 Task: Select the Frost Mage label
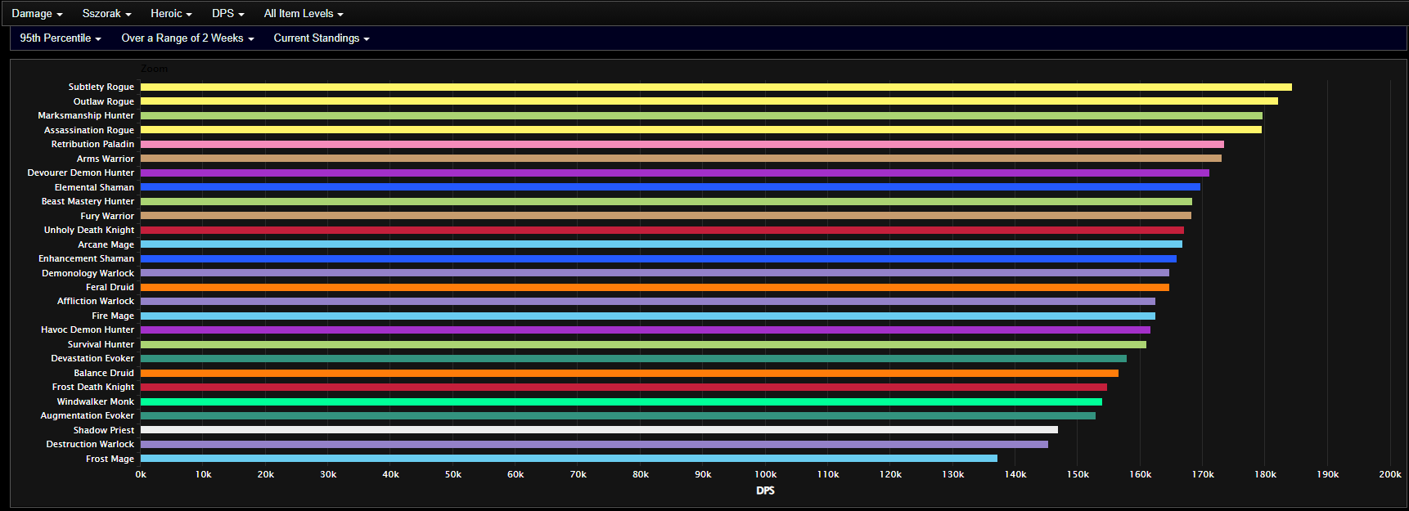click(x=110, y=459)
